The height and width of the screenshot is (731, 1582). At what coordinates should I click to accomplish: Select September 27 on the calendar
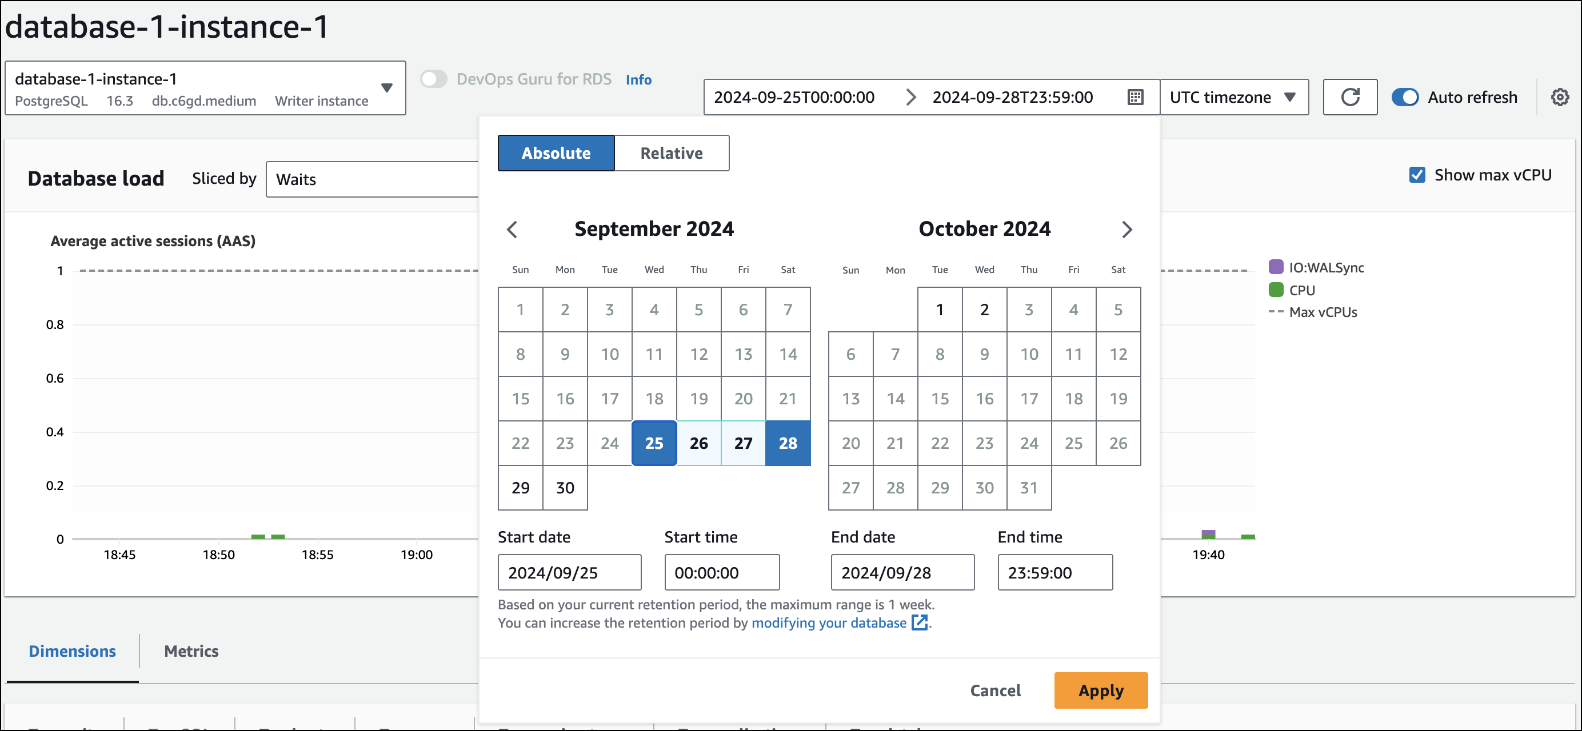pyautogui.click(x=742, y=444)
